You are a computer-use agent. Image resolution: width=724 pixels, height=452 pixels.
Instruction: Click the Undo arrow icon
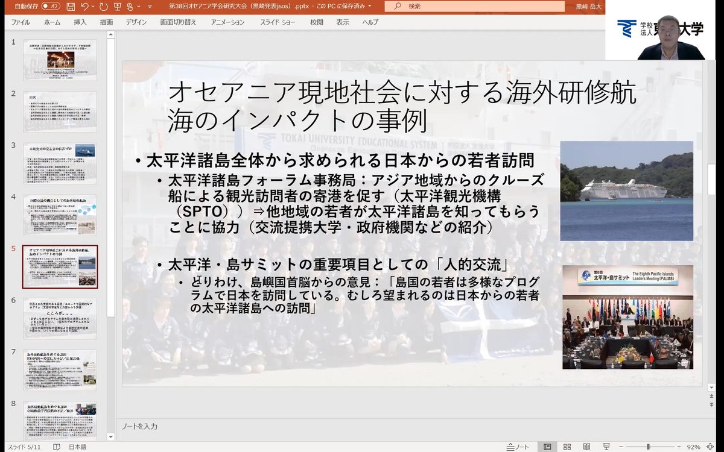[x=85, y=7]
